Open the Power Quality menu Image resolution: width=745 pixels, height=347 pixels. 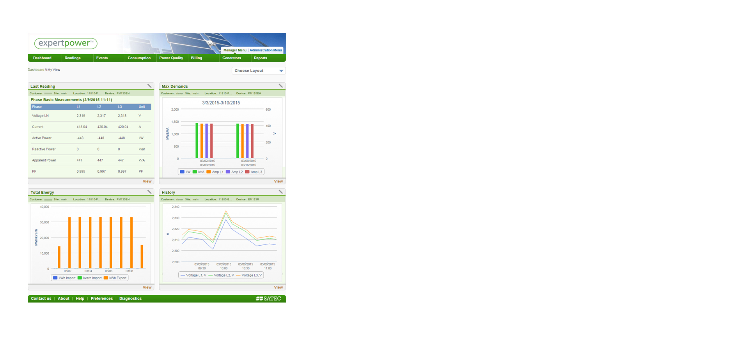pos(171,58)
